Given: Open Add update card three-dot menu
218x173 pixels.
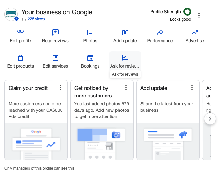Looking at the screenshot, I should pyautogui.click(x=192, y=88).
